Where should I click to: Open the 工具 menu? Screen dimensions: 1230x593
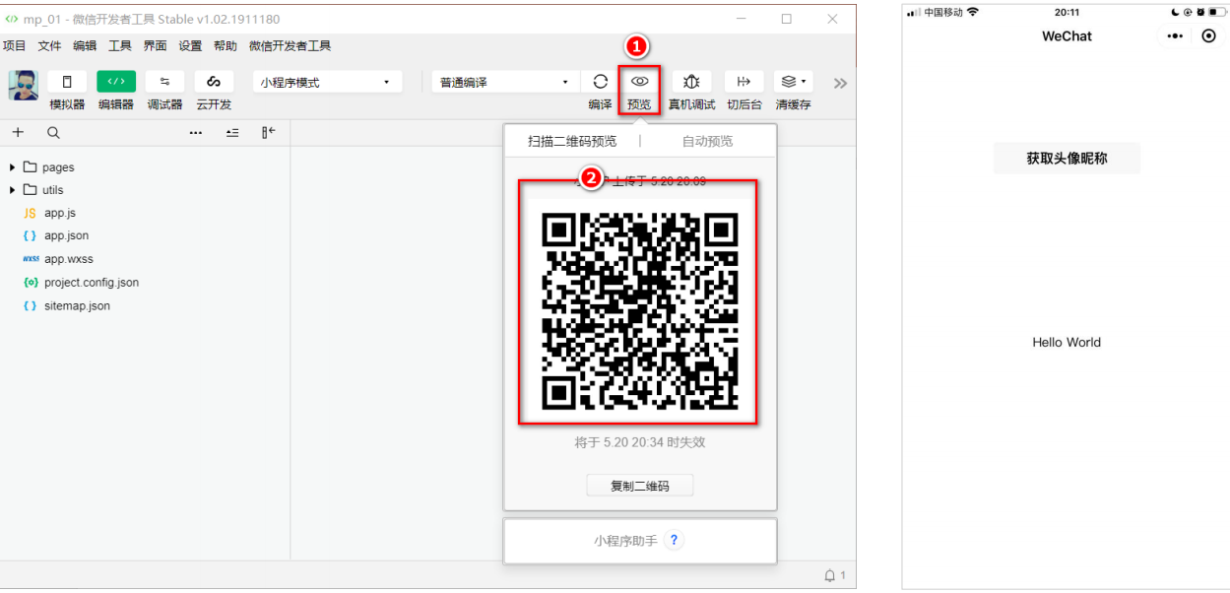119,44
